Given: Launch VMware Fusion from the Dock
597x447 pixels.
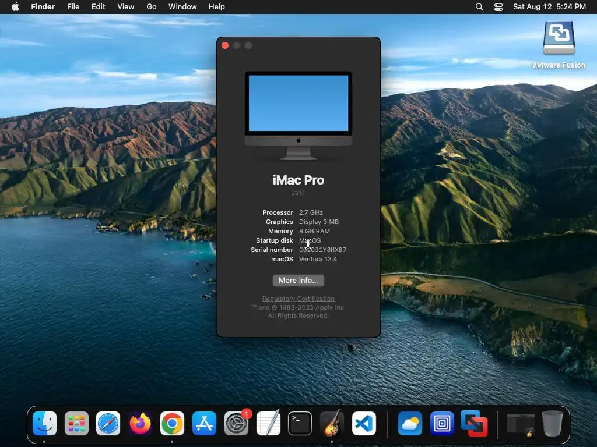Looking at the screenshot, I should [x=474, y=423].
